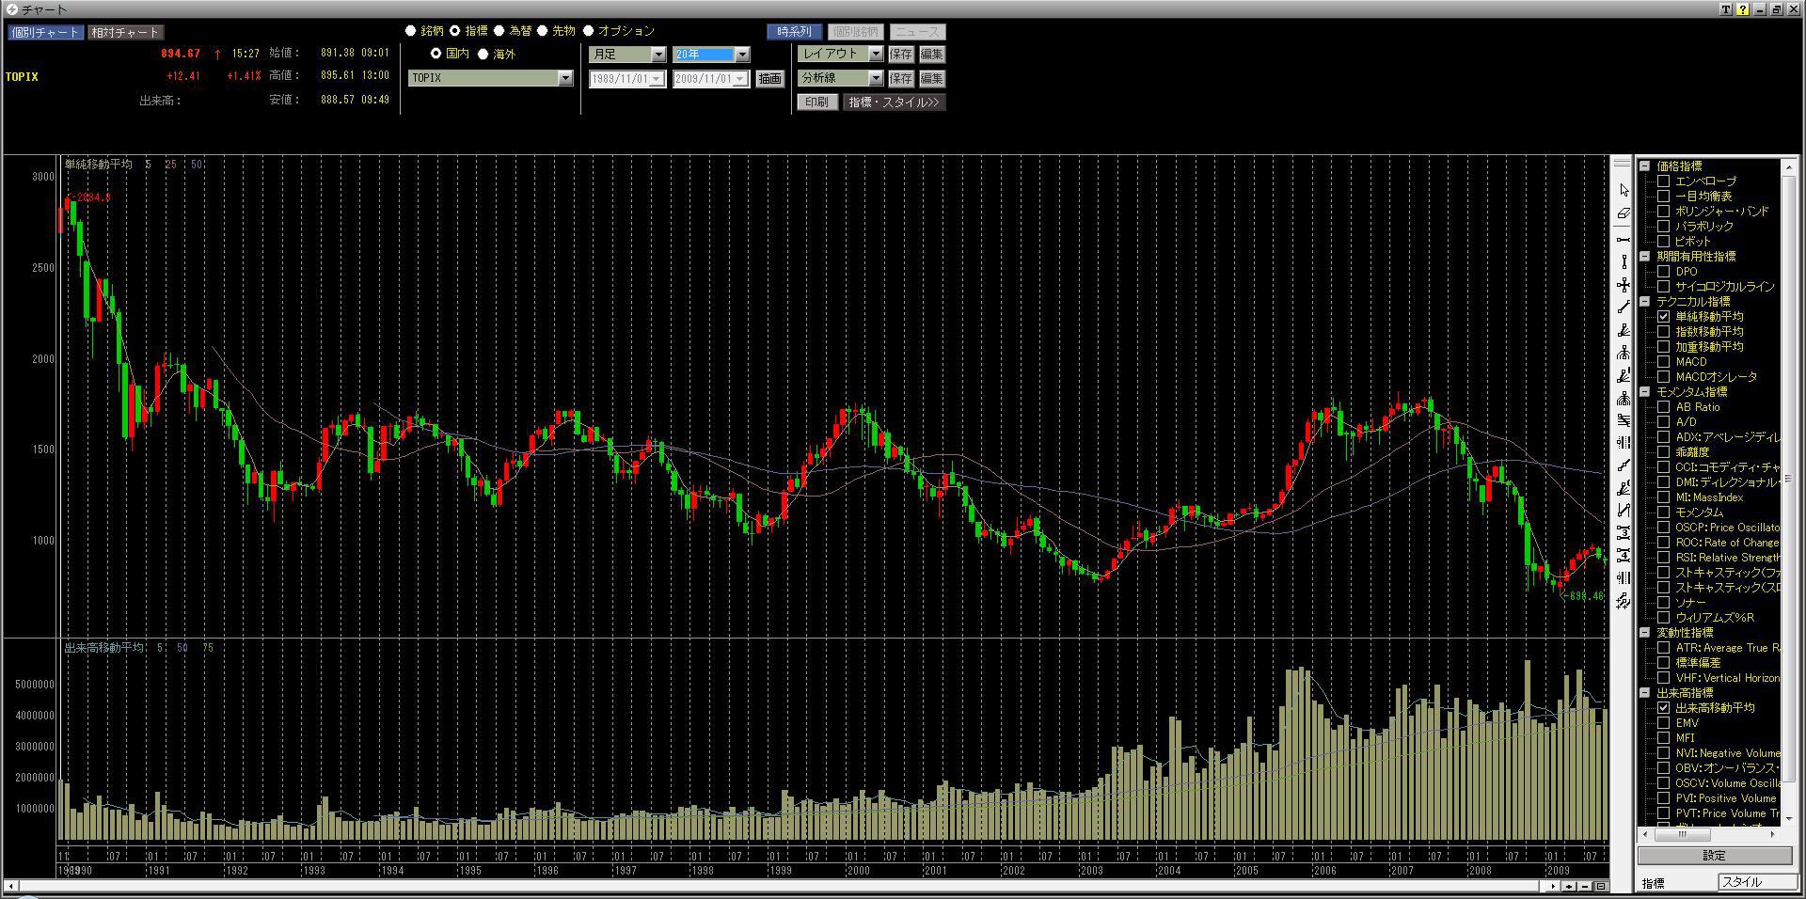Screen dimensions: 1806x899
Task: Enable the MACD indicator checkbox
Action: coord(1664,362)
